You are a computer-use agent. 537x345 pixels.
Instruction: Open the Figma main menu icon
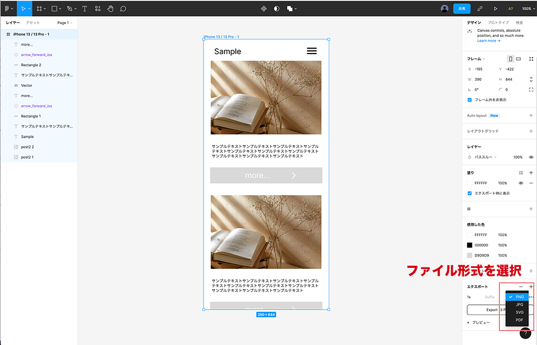[x=8, y=9]
